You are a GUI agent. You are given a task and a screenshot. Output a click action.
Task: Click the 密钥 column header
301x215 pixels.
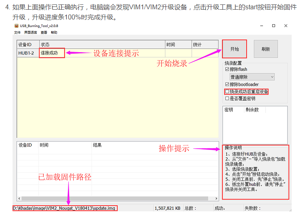233,110
